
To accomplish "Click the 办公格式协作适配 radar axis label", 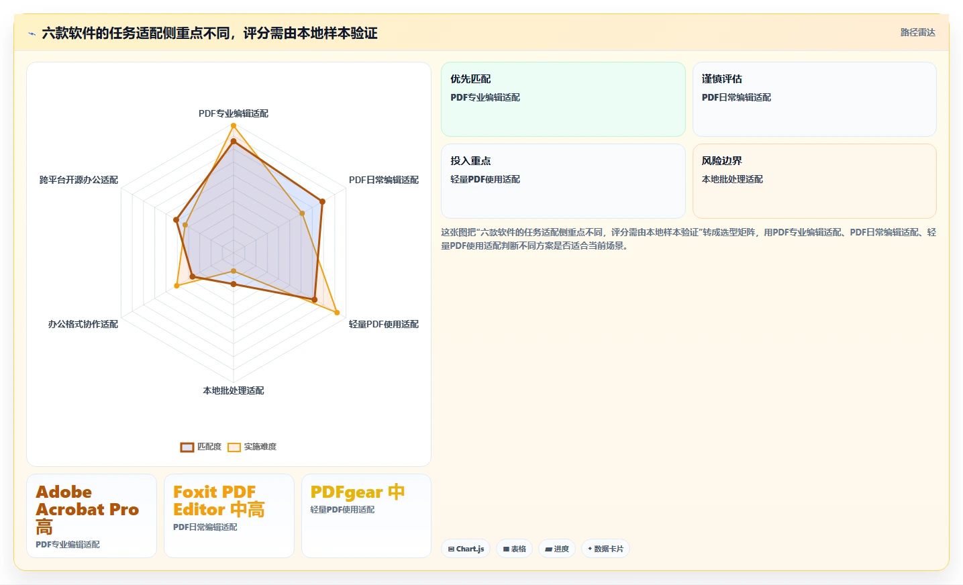I will coord(83,324).
